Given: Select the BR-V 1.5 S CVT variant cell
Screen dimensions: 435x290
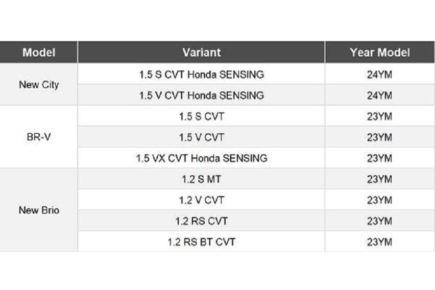Looking at the screenshot, I should coord(201,116).
